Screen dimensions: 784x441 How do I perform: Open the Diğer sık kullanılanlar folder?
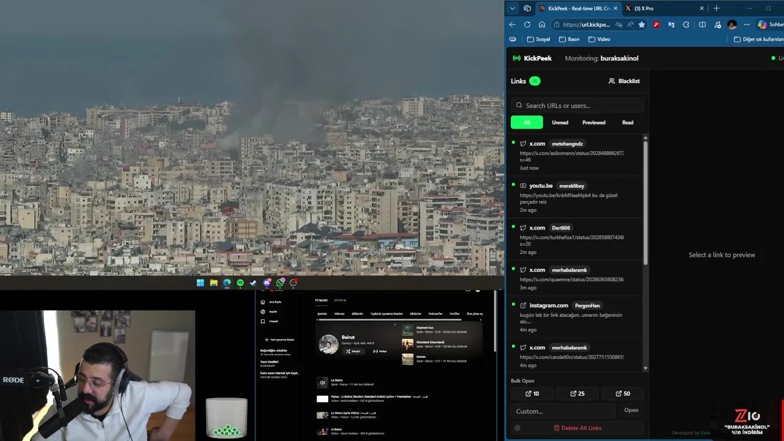(758, 39)
